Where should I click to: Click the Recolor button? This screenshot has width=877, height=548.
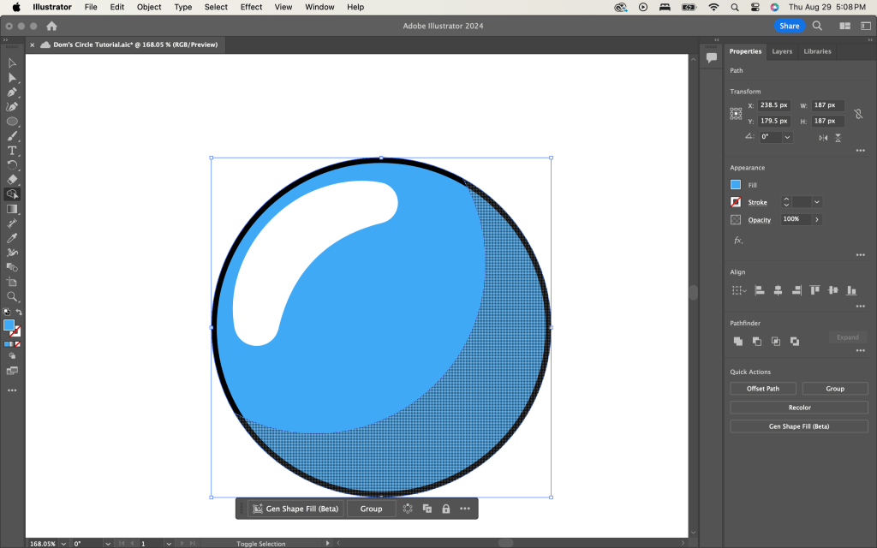(x=799, y=408)
